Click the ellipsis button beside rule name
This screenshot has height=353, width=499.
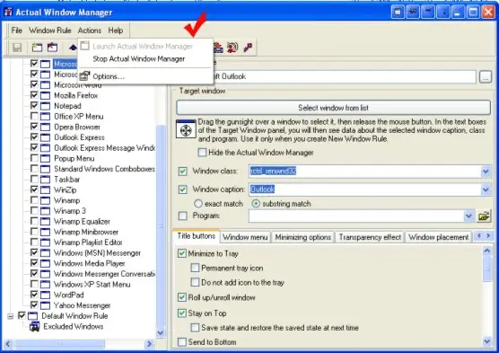point(486,76)
